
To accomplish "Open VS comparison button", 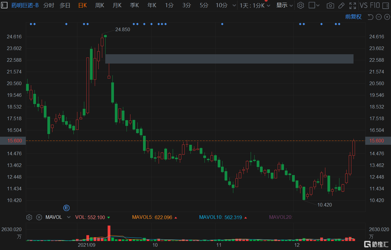I will [363, 5].
